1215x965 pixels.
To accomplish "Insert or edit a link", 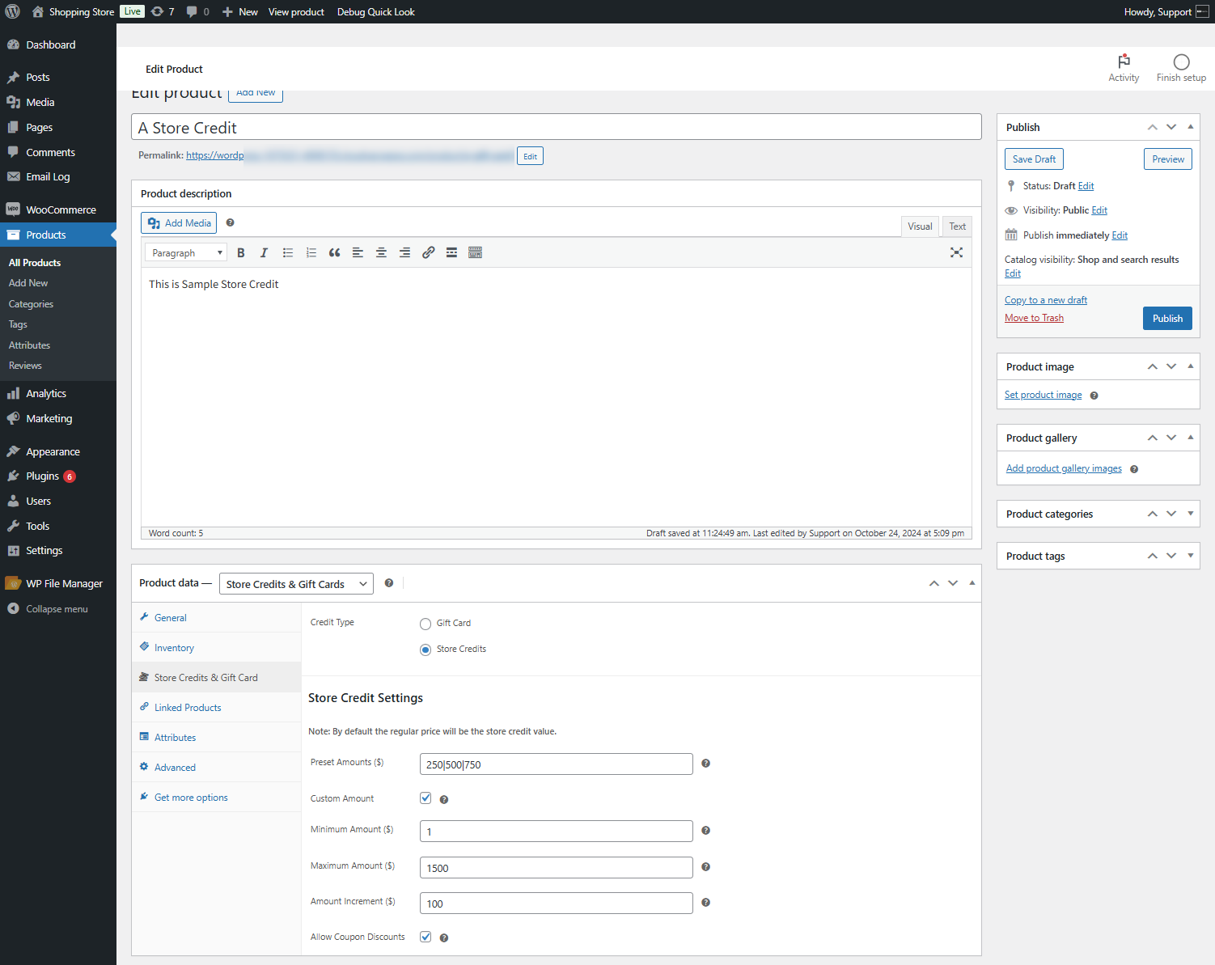I will tap(429, 252).
